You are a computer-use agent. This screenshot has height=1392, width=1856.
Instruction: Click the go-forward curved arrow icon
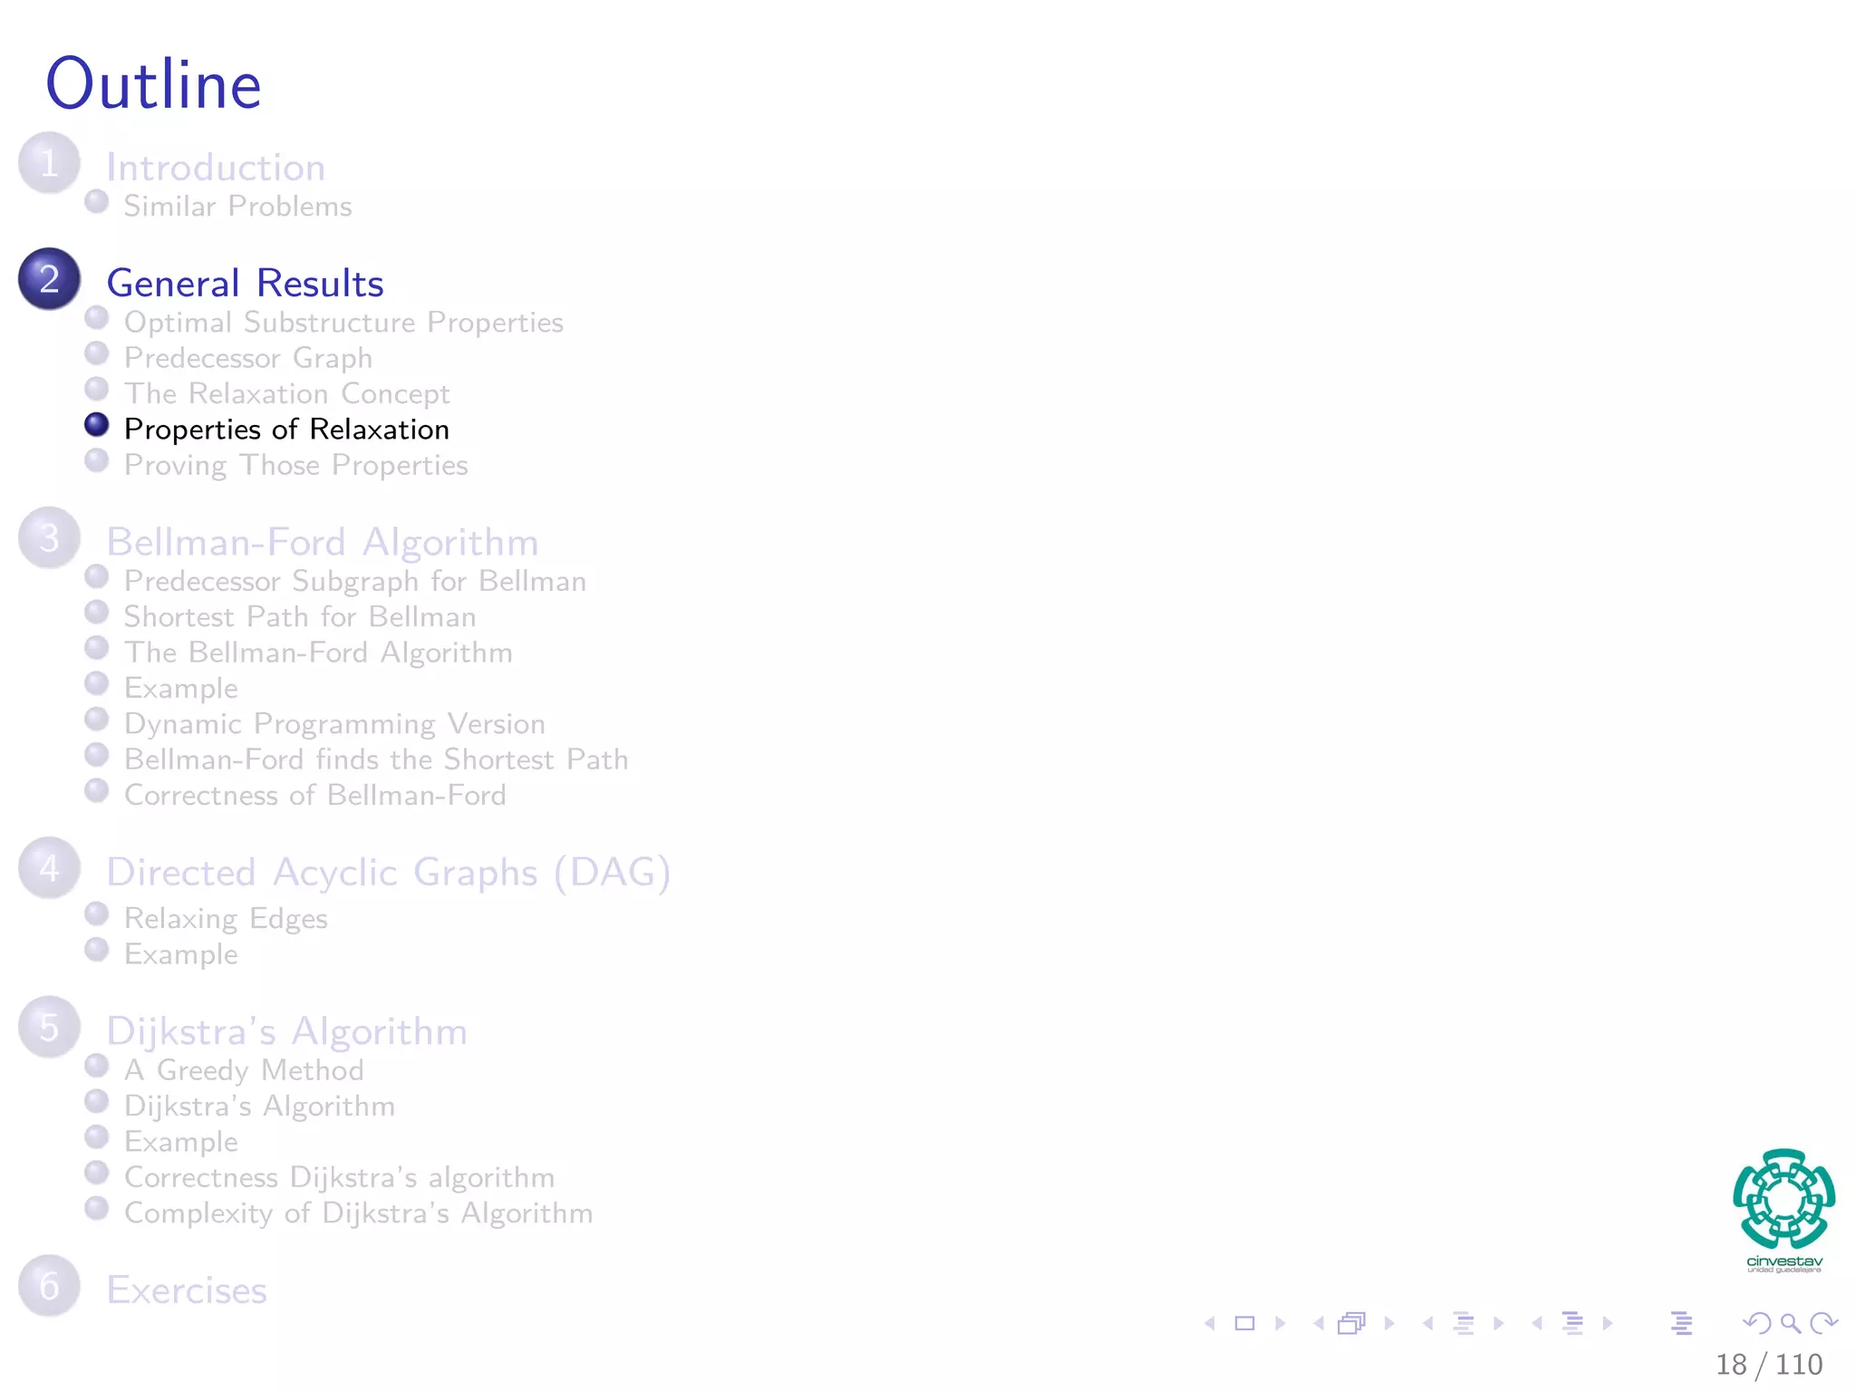point(1822,1323)
